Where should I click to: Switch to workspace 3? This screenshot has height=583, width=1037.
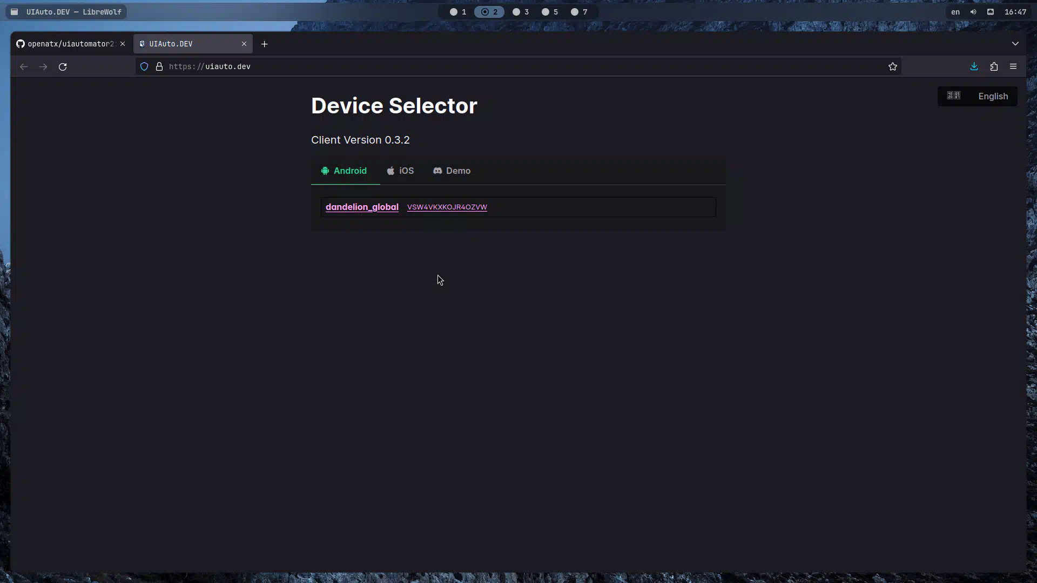(x=521, y=12)
